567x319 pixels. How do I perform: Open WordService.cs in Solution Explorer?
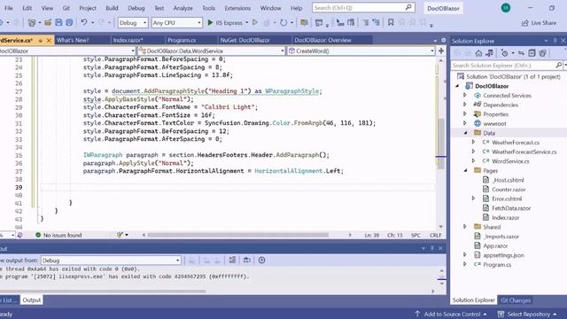coord(510,161)
